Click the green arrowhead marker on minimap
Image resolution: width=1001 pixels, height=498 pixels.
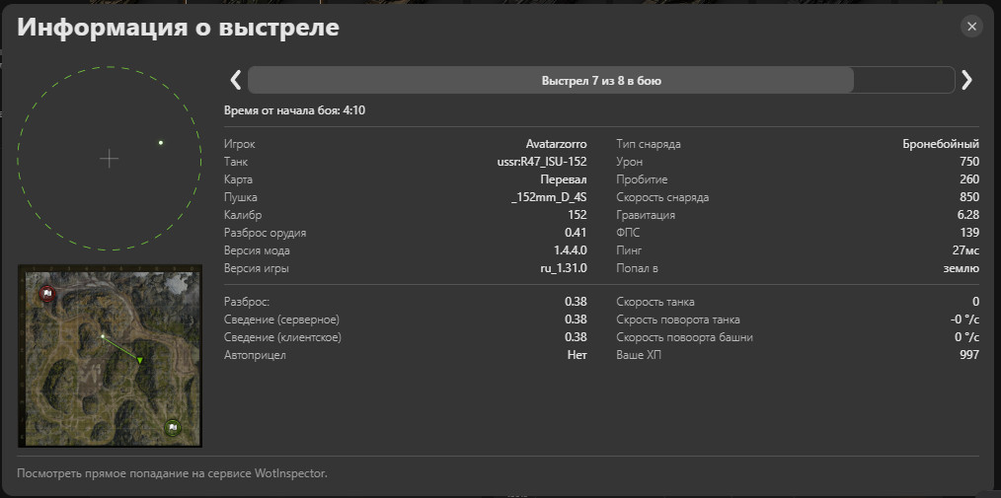click(140, 360)
